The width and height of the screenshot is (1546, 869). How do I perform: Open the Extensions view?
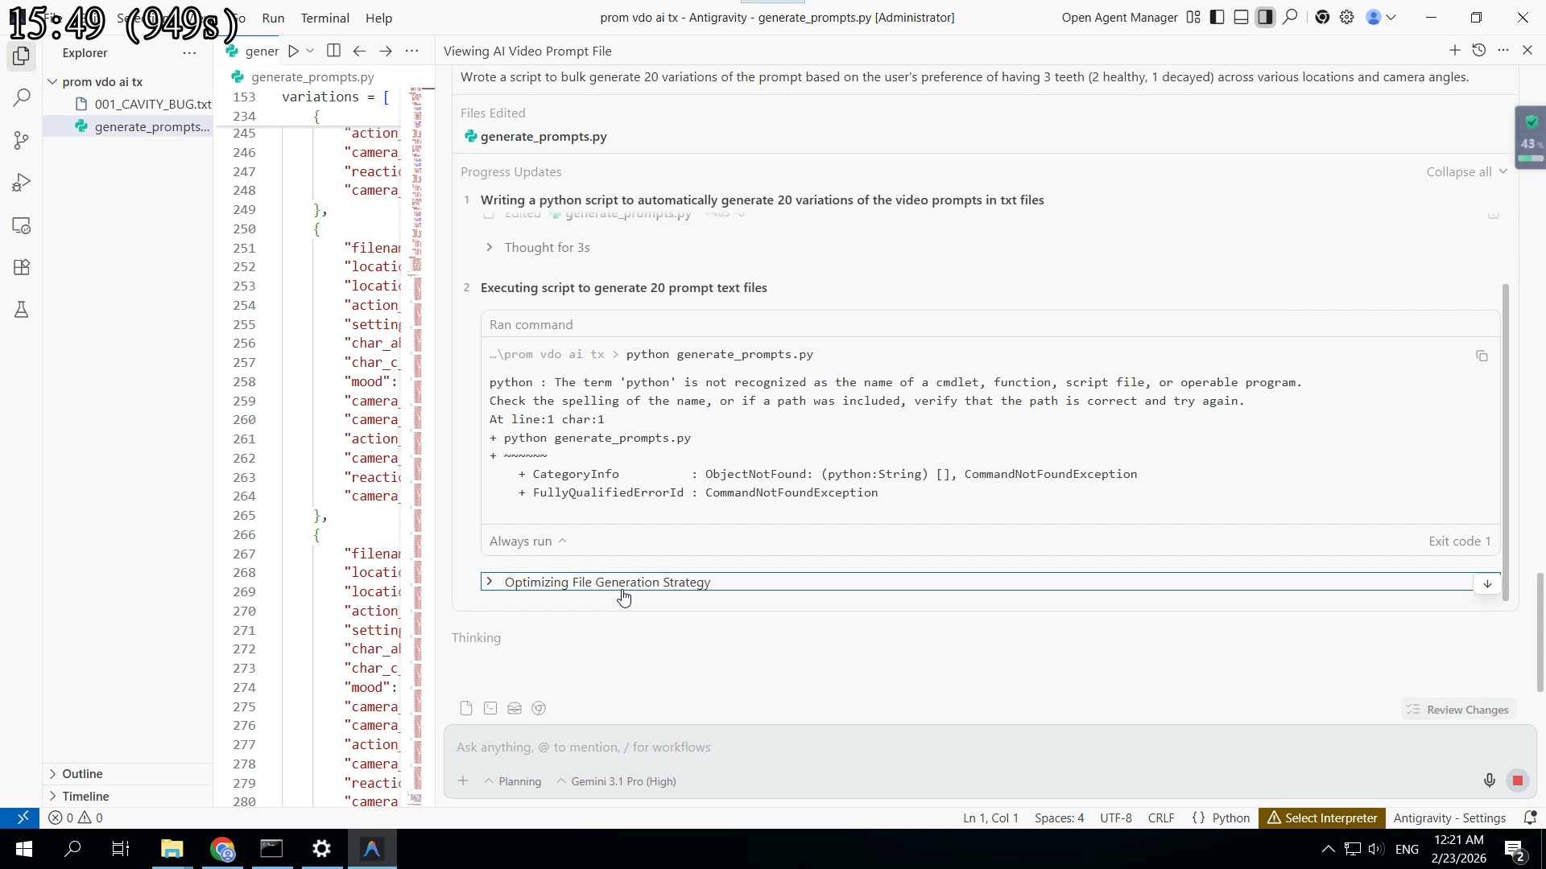22,267
